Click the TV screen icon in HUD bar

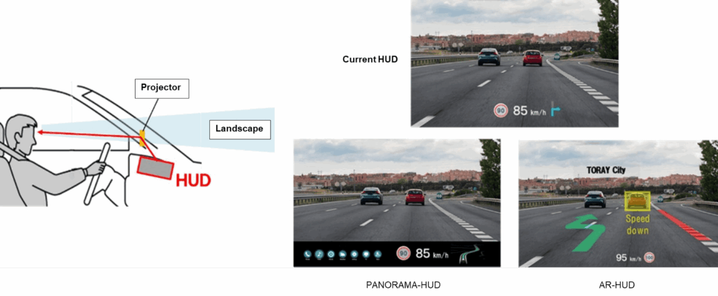click(366, 254)
